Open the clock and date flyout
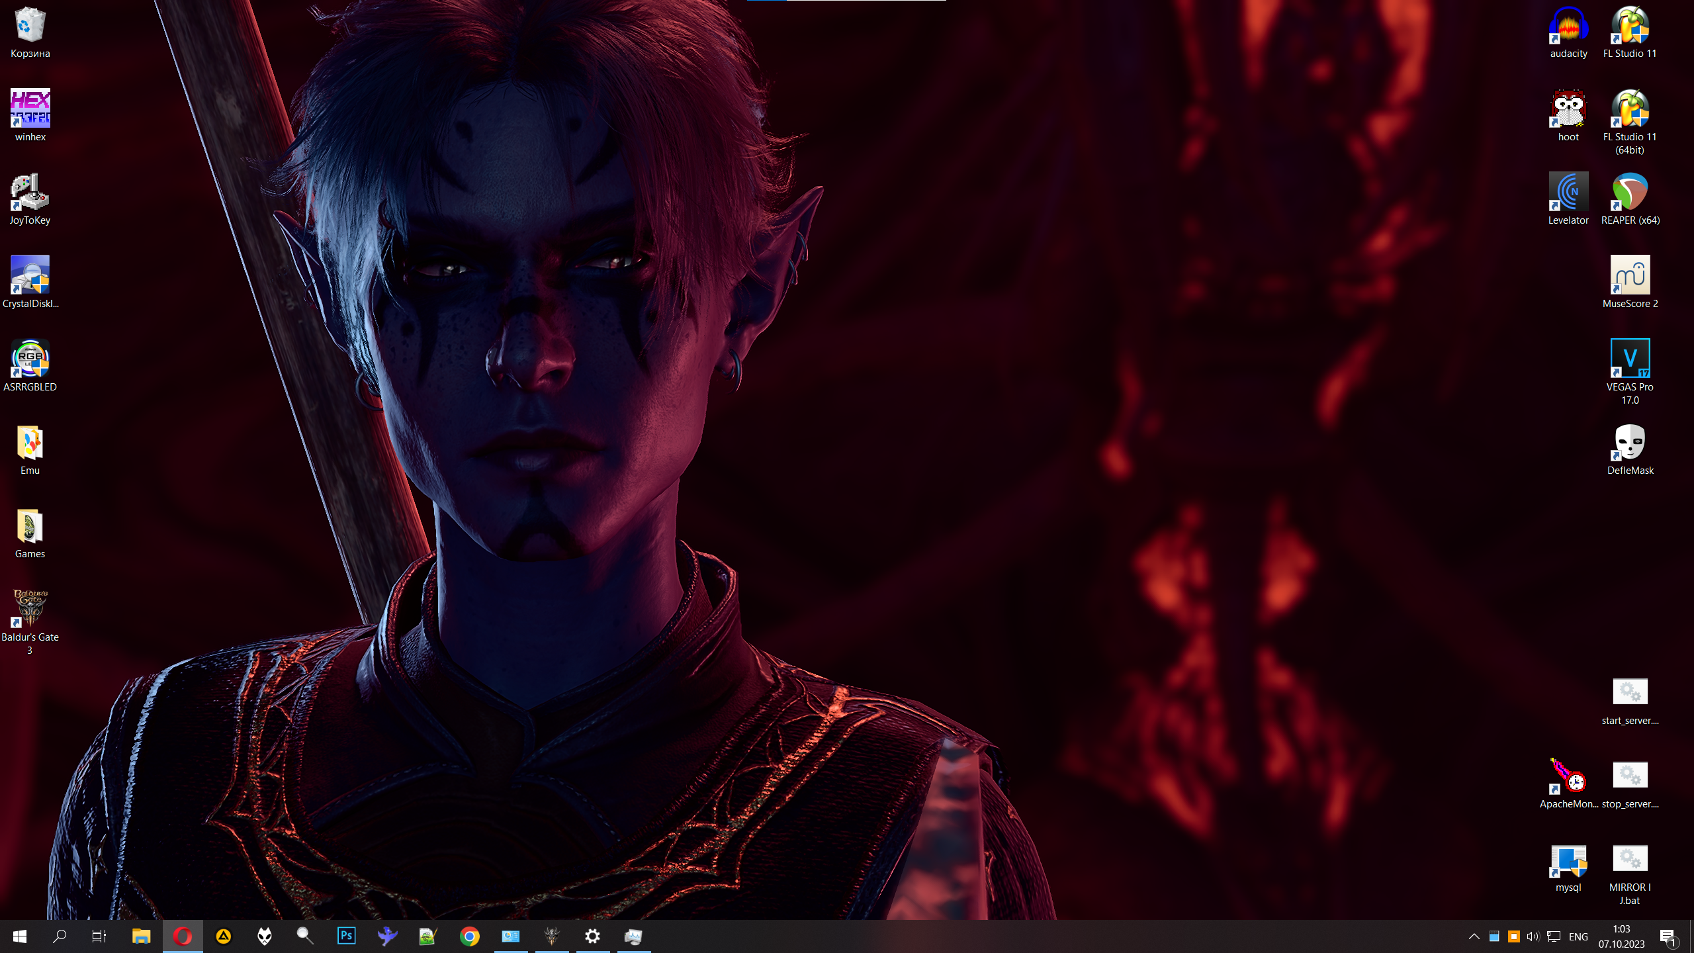The height and width of the screenshot is (953, 1694). [1621, 936]
